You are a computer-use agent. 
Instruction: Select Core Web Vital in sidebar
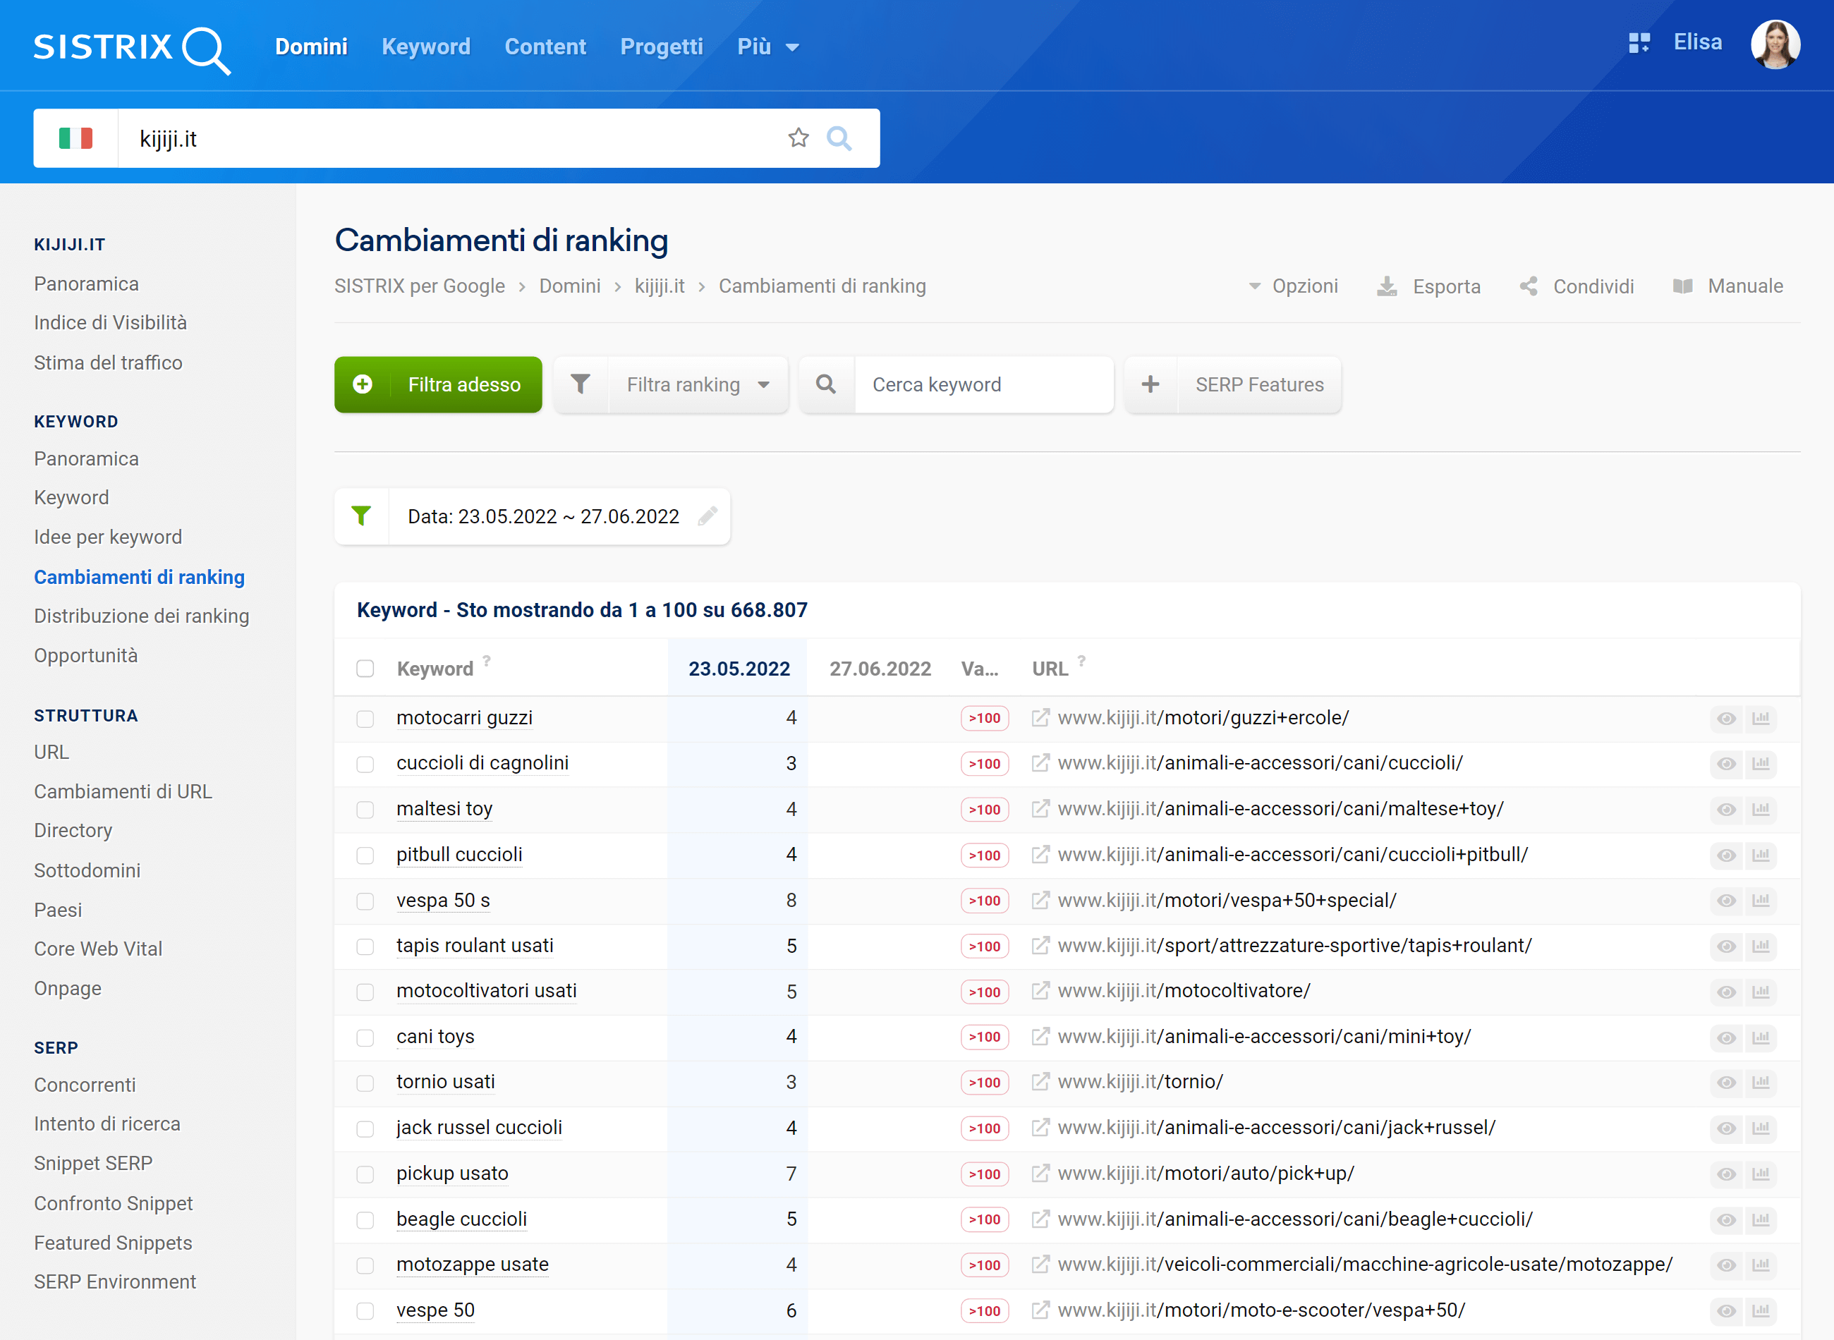98,949
